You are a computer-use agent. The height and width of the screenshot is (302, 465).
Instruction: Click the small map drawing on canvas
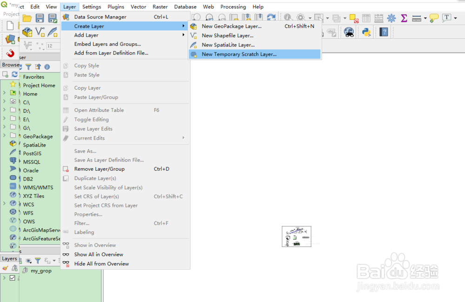pyautogui.click(x=297, y=237)
